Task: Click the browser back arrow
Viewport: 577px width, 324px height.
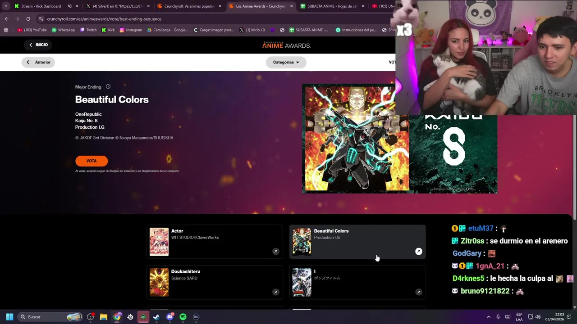Action: [6, 19]
